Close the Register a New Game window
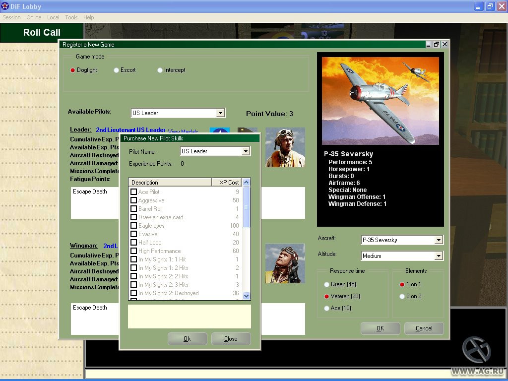Viewport: 508px width, 381px height. coord(445,44)
